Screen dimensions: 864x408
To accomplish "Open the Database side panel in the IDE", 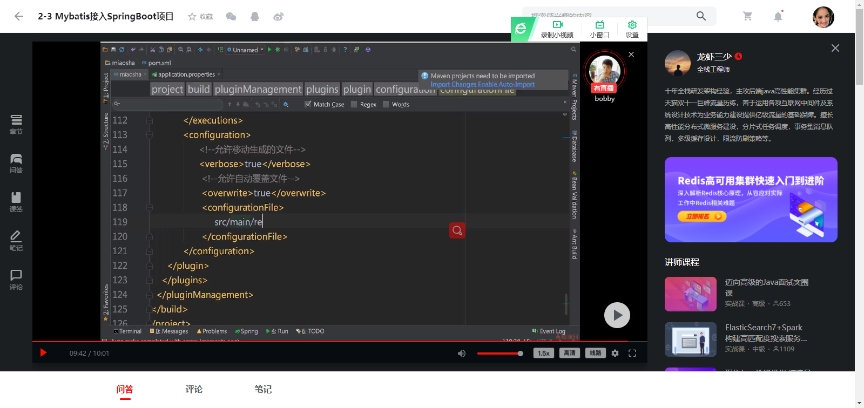I will (x=574, y=146).
